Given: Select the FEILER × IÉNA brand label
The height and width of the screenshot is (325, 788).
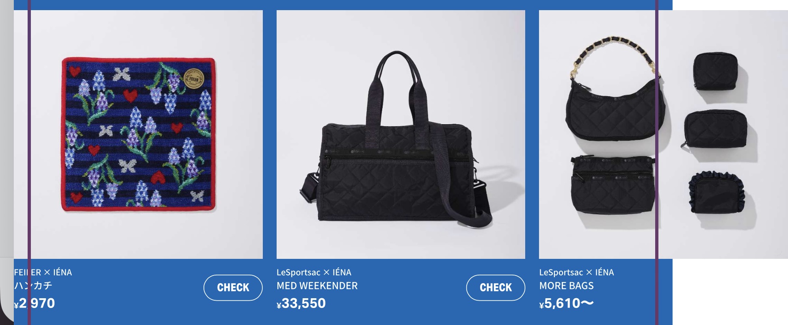Looking at the screenshot, I should click(x=43, y=272).
